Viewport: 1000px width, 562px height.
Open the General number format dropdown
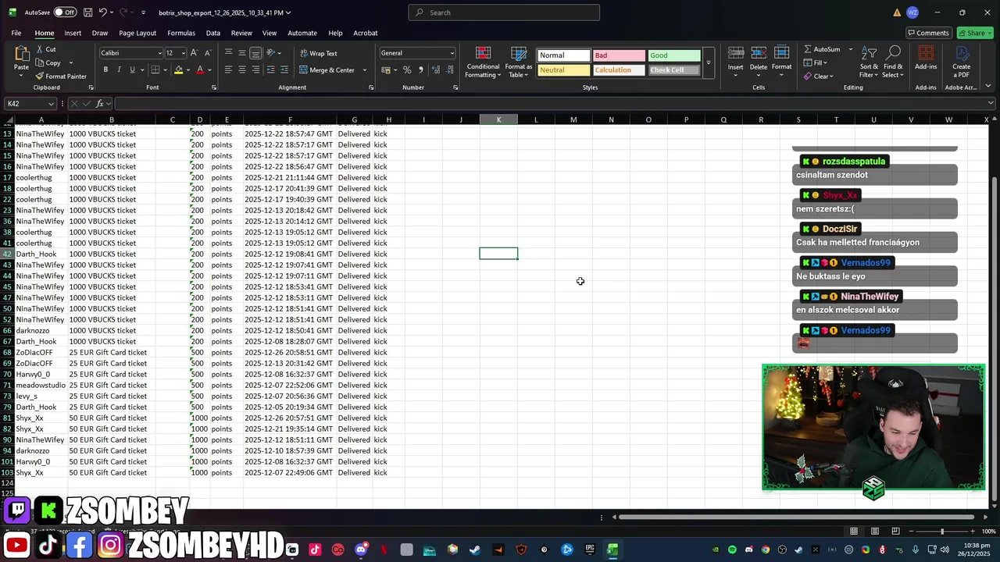tap(452, 53)
